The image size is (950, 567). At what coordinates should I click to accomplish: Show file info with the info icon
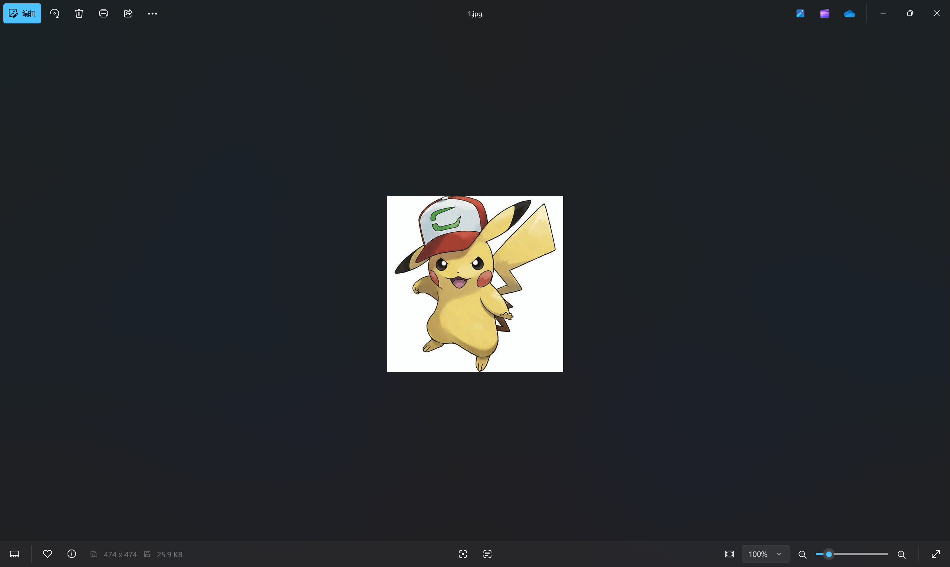pyautogui.click(x=72, y=554)
